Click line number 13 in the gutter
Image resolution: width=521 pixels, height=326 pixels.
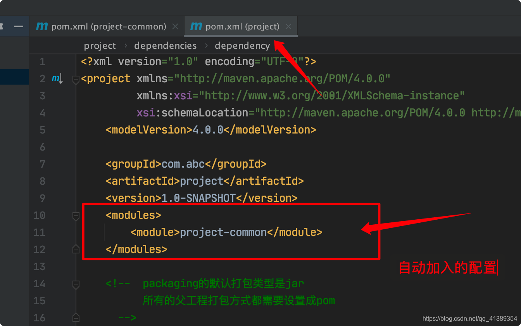(40, 267)
